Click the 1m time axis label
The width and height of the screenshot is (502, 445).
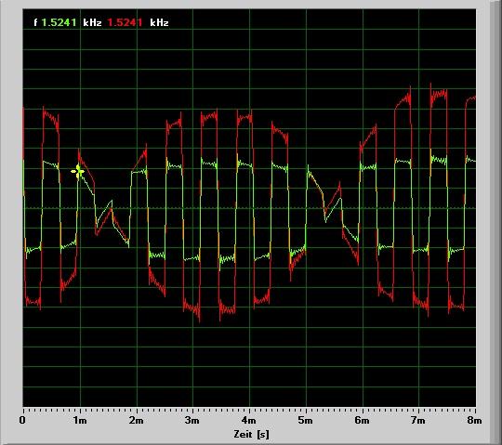pyautogui.click(x=80, y=420)
